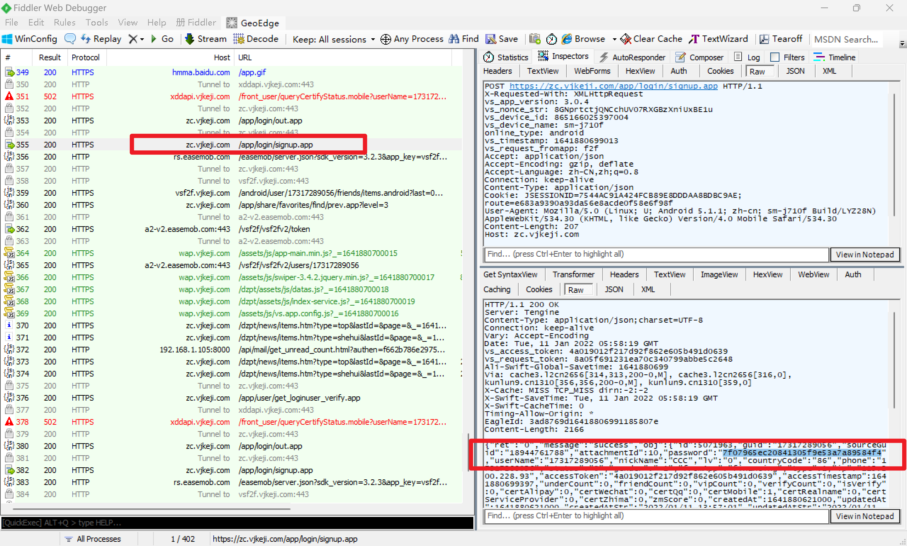Open the File menu
The height and width of the screenshot is (546, 907).
pyautogui.click(x=11, y=22)
